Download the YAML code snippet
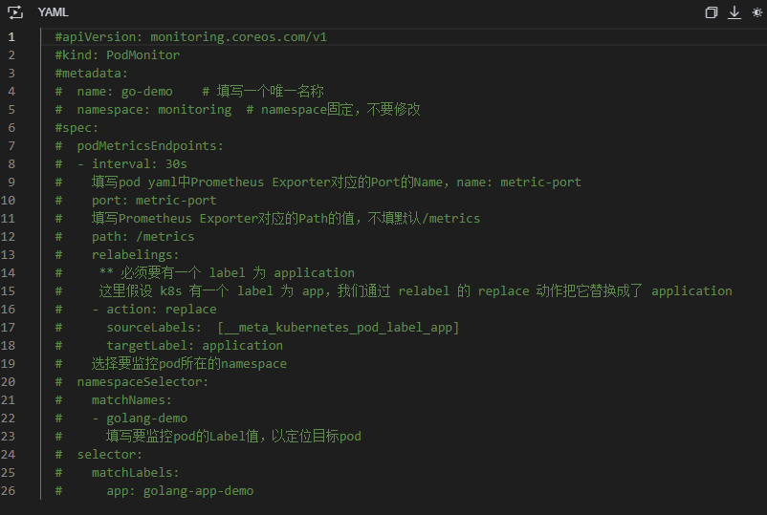767x515 pixels. tap(734, 12)
